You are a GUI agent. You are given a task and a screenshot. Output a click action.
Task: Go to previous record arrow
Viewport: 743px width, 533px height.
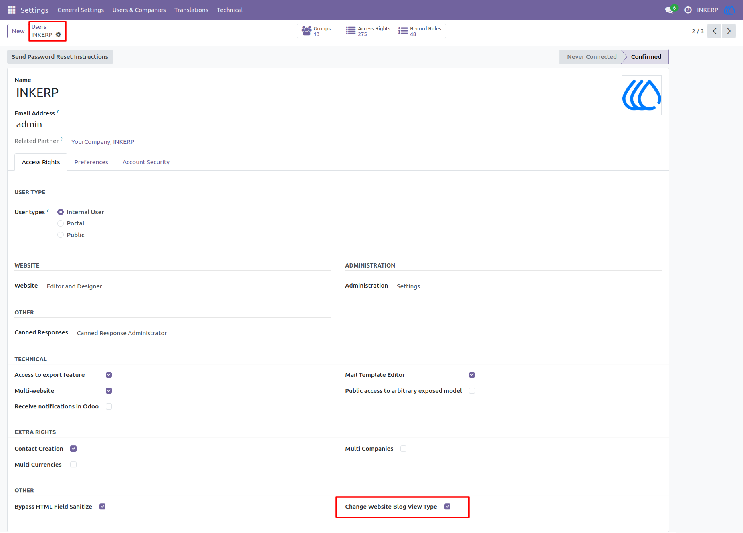tap(715, 31)
